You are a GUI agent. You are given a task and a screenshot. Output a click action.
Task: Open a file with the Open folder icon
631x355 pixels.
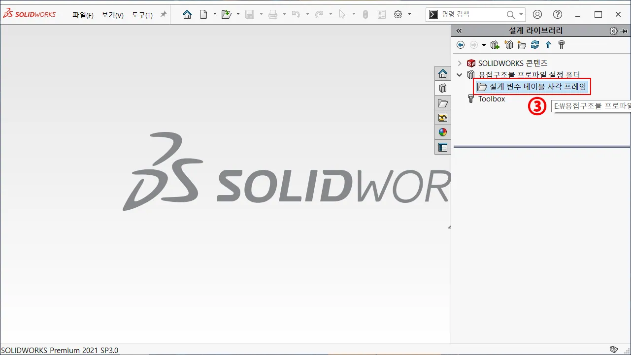tap(227, 14)
